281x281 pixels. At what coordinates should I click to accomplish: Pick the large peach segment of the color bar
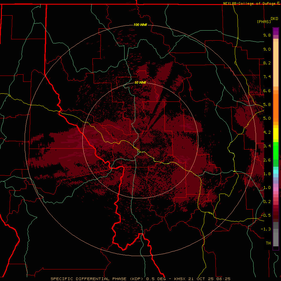tap(276, 64)
